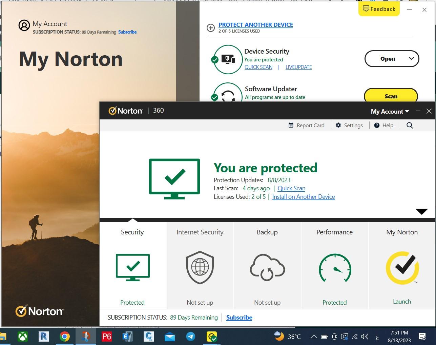This screenshot has height=345, width=436.
Task: Click the 'Not set up' status under Backup
Action: 267,302
